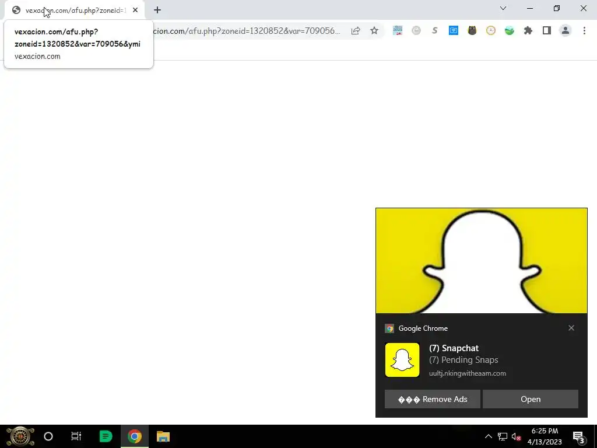Screen dimensions: 597x448
Task: Open File Explorer from the taskbar
Action: pyautogui.click(x=163, y=436)
